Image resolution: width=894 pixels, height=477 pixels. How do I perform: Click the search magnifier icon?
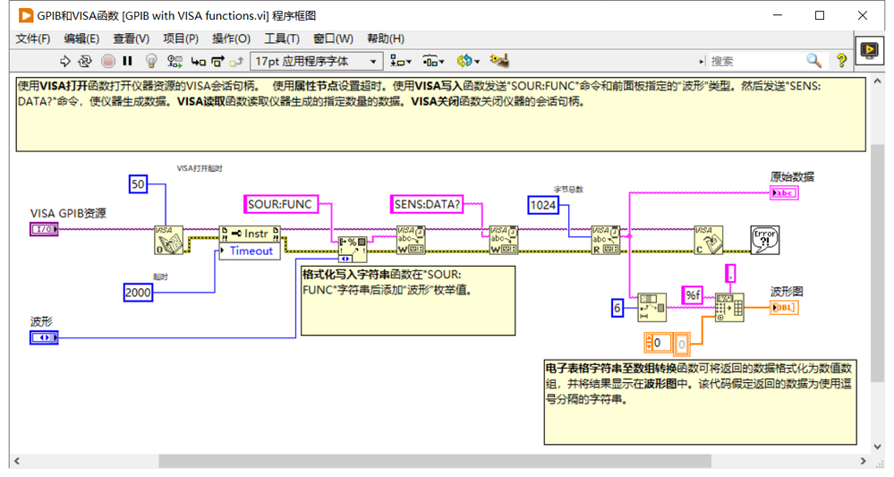pyautogui.click(x=813, y=61)
